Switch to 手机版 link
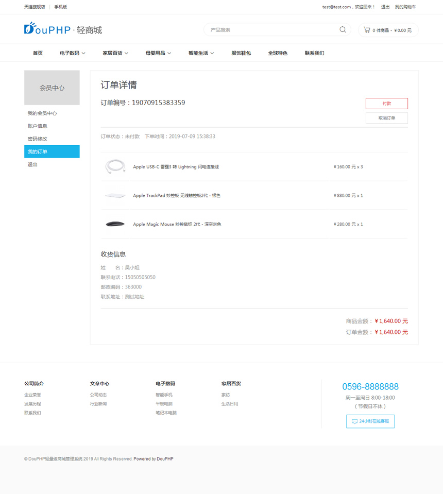 point(60,7)
